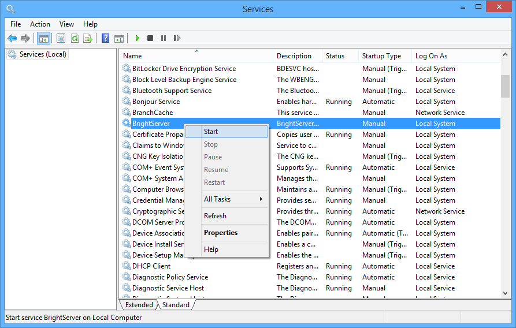Click the Show/Hide Console Tree icon
The height and width of the screenshot is (328, 516).
[x=43, y=38]
